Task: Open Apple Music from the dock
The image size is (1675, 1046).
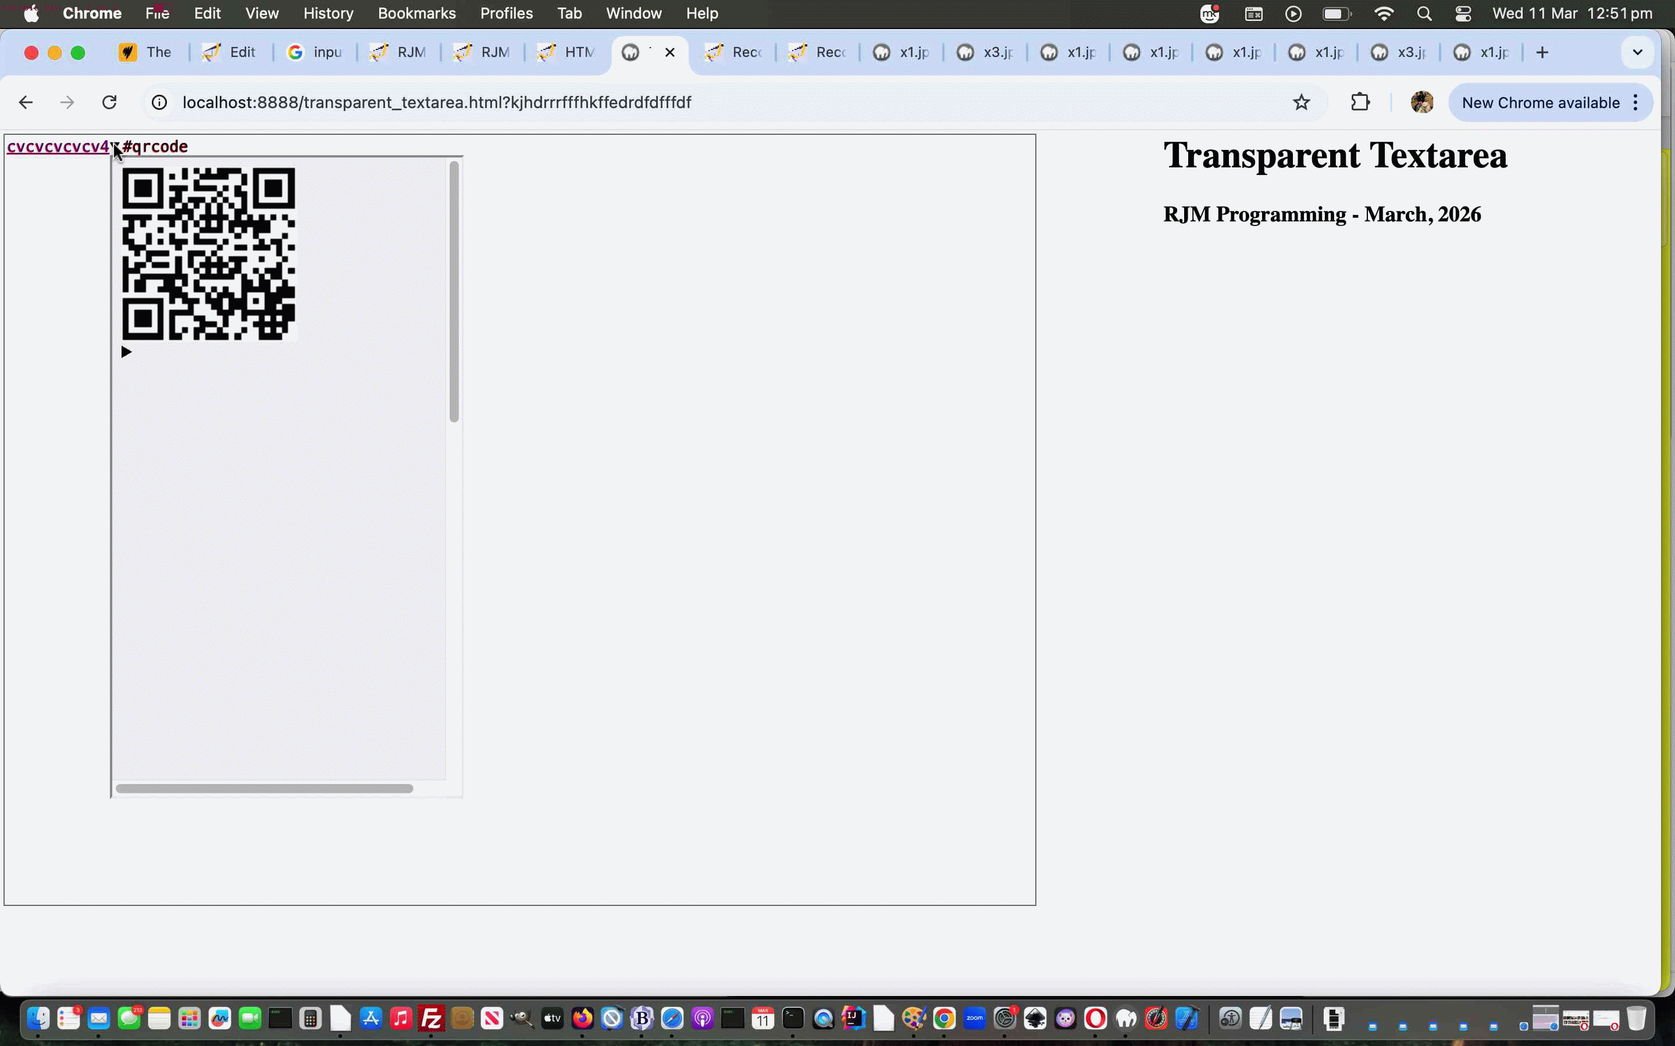Action: 401,1018
